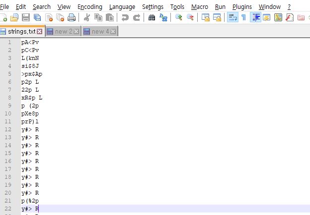Switch to the new 2 tab
Viewport: 310px width, 215px height.
[x=64, y=32]
